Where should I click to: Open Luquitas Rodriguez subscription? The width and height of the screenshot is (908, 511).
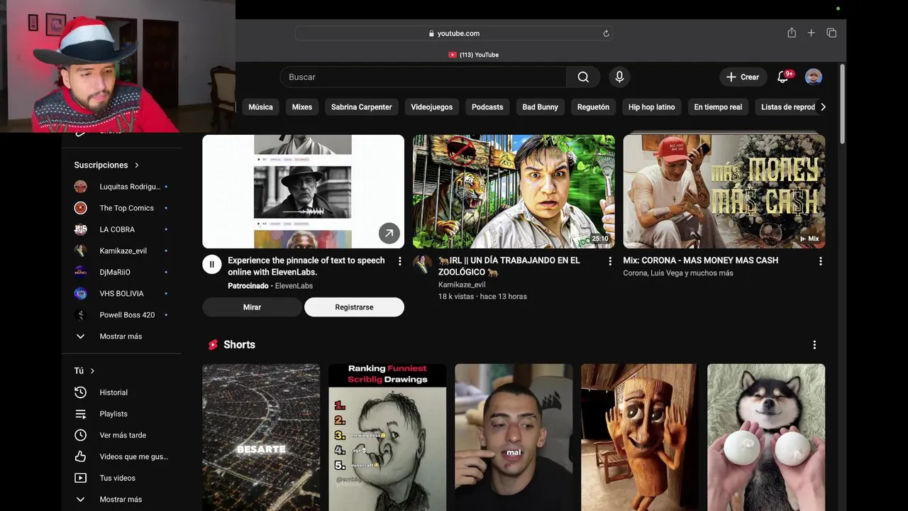point(121,187)
